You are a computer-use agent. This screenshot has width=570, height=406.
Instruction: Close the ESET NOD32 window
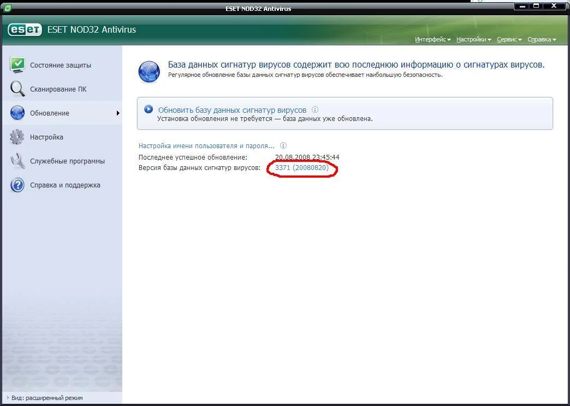(x=554, y=6)
